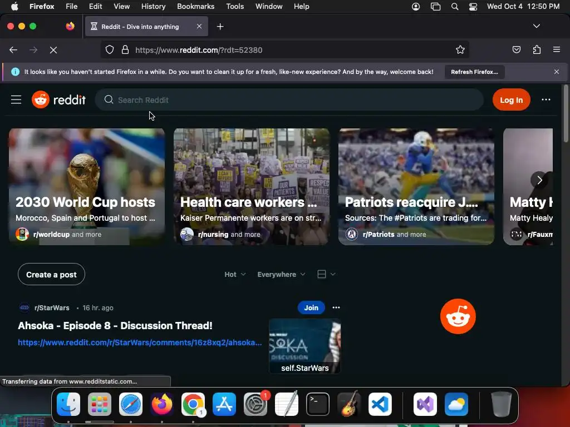The width and height of the screenshot is (570, 427).
Task: Open Launchpad from the dock
Action: [100, 404]
